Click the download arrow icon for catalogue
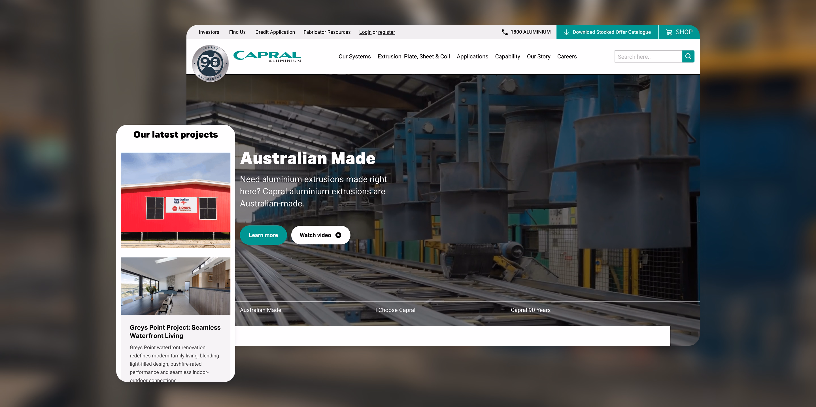The height and width of the screenshot is (407, 816). pyautogui.click(x=566, y=32)
